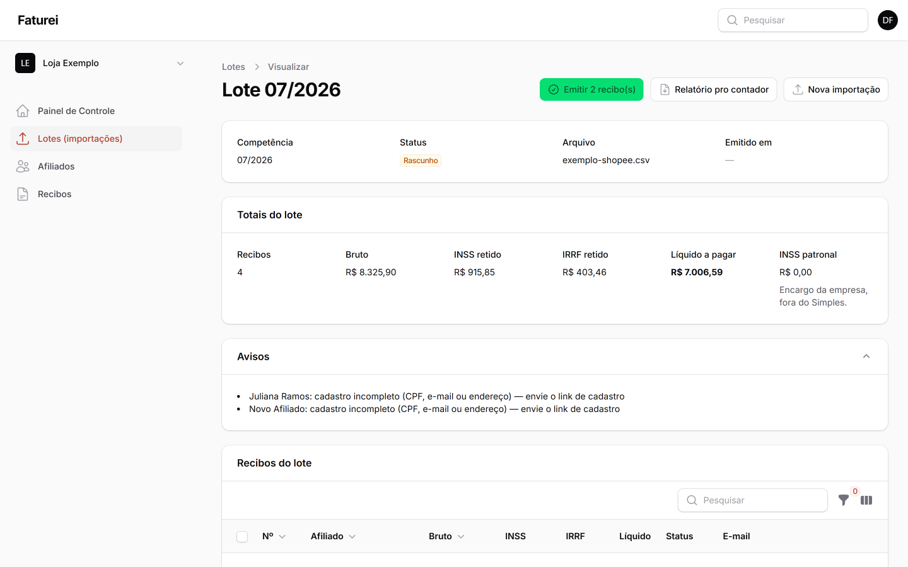Click the document icon beside Recibos
Screen dimensions: 908x567
pyautogui.click(x=23, y=194)
